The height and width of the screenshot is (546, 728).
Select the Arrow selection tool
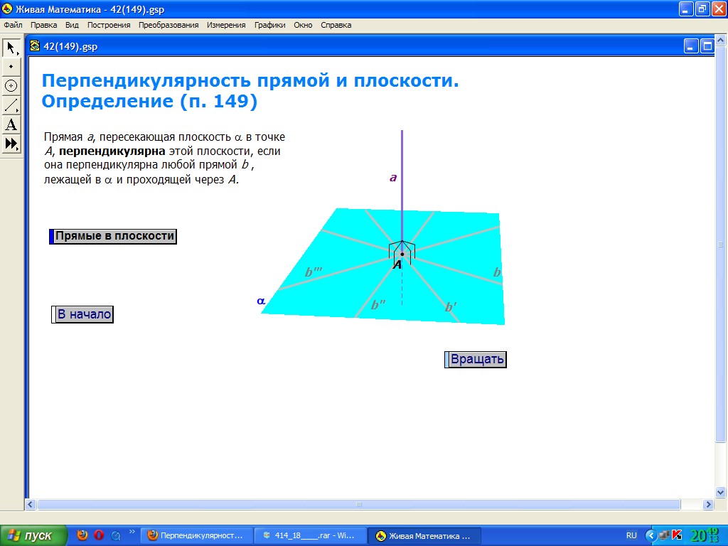(x=11, y=48)
